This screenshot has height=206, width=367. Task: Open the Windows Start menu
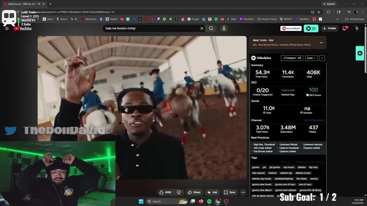point(141,201)
